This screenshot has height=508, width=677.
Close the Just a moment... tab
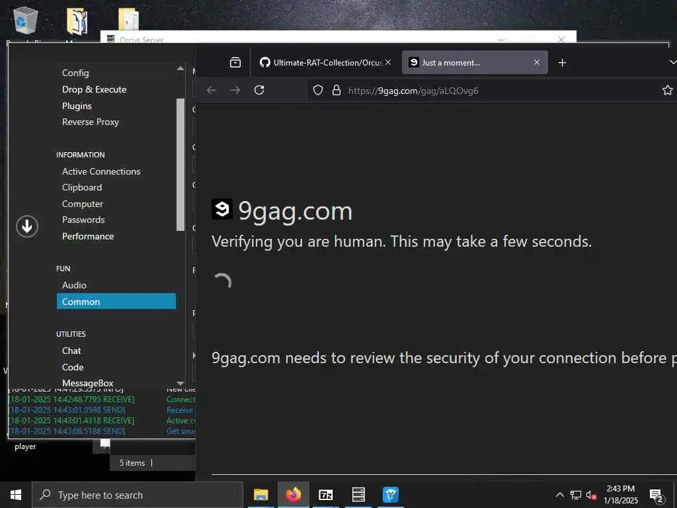[x=537, y=63]
